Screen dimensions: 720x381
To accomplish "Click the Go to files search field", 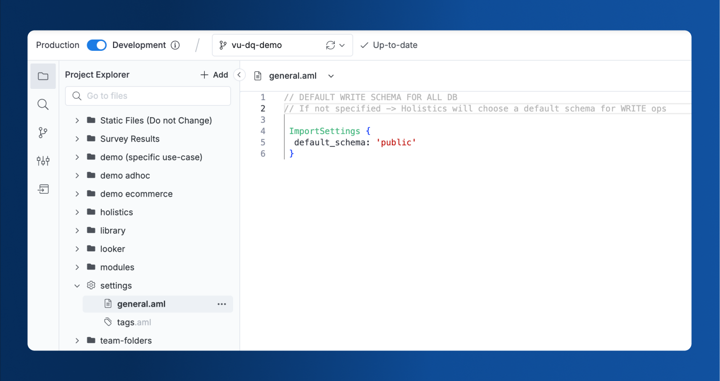I will pos(148,96).
